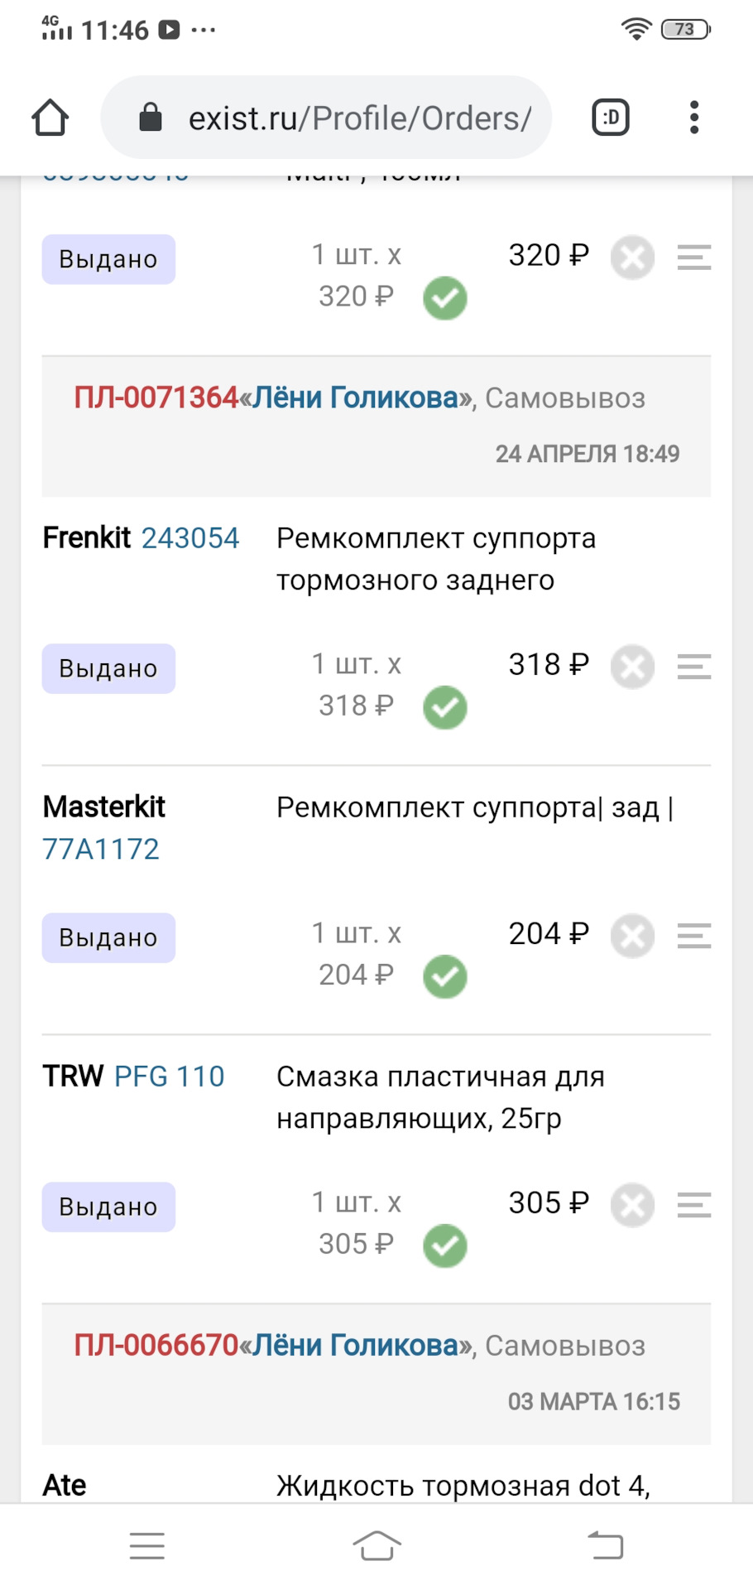Open the «Лёни Голикова» pickup point link
The image size is (753, 1590).
click(355, 397)
